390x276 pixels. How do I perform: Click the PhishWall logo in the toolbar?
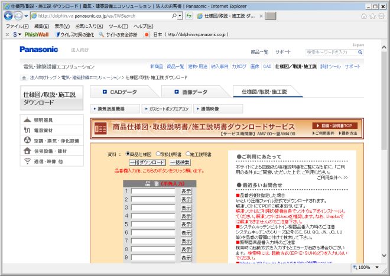pos(37,35)
